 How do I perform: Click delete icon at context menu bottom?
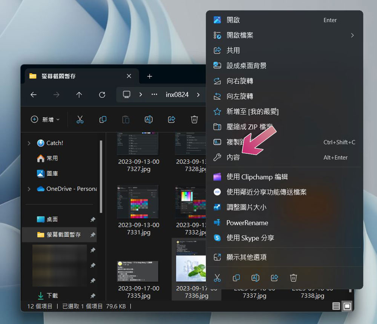pyautogui.click(x=293, y=278)
